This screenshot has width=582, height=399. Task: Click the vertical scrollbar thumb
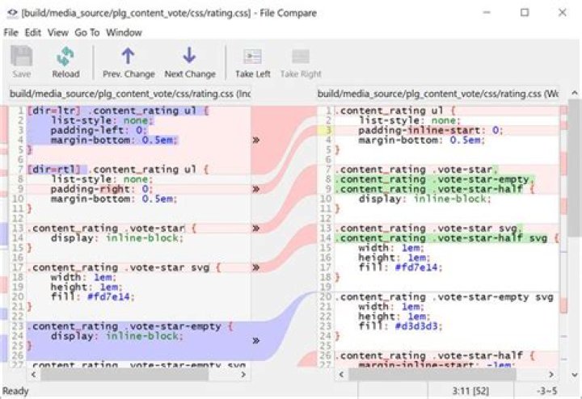coord(574,168)
